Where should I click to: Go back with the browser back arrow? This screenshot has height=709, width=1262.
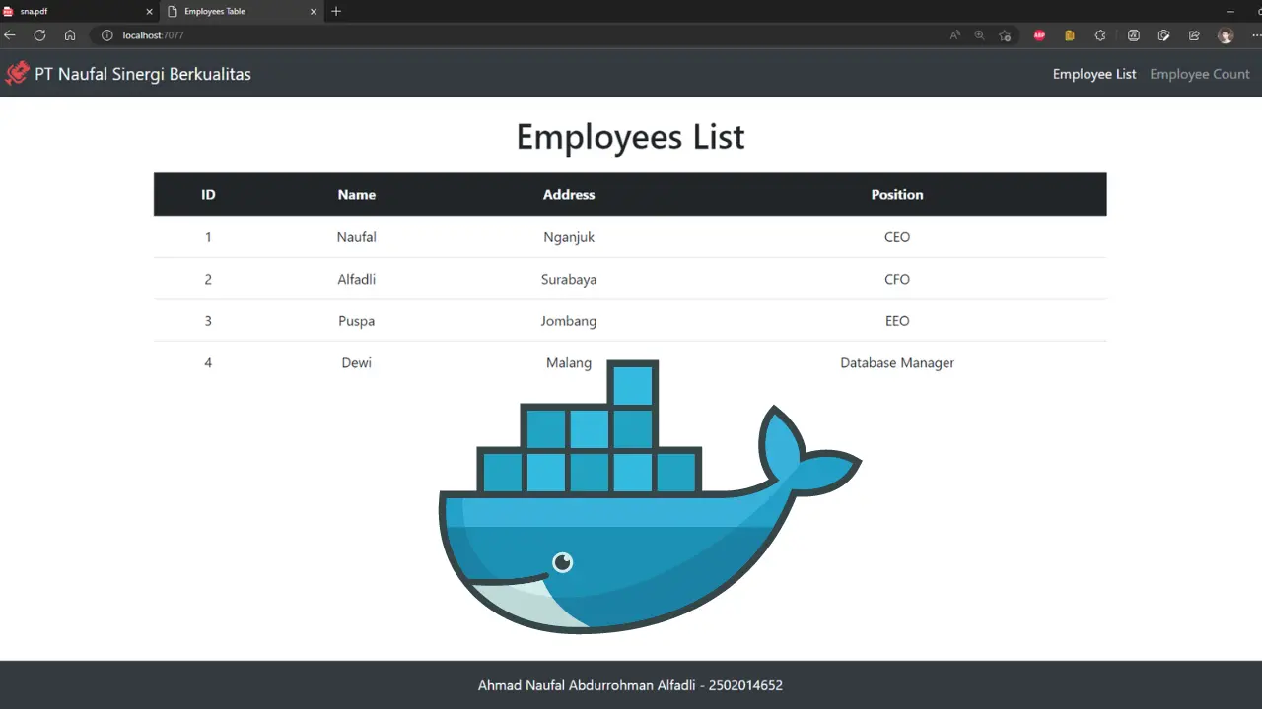click(x=10, y=35)
